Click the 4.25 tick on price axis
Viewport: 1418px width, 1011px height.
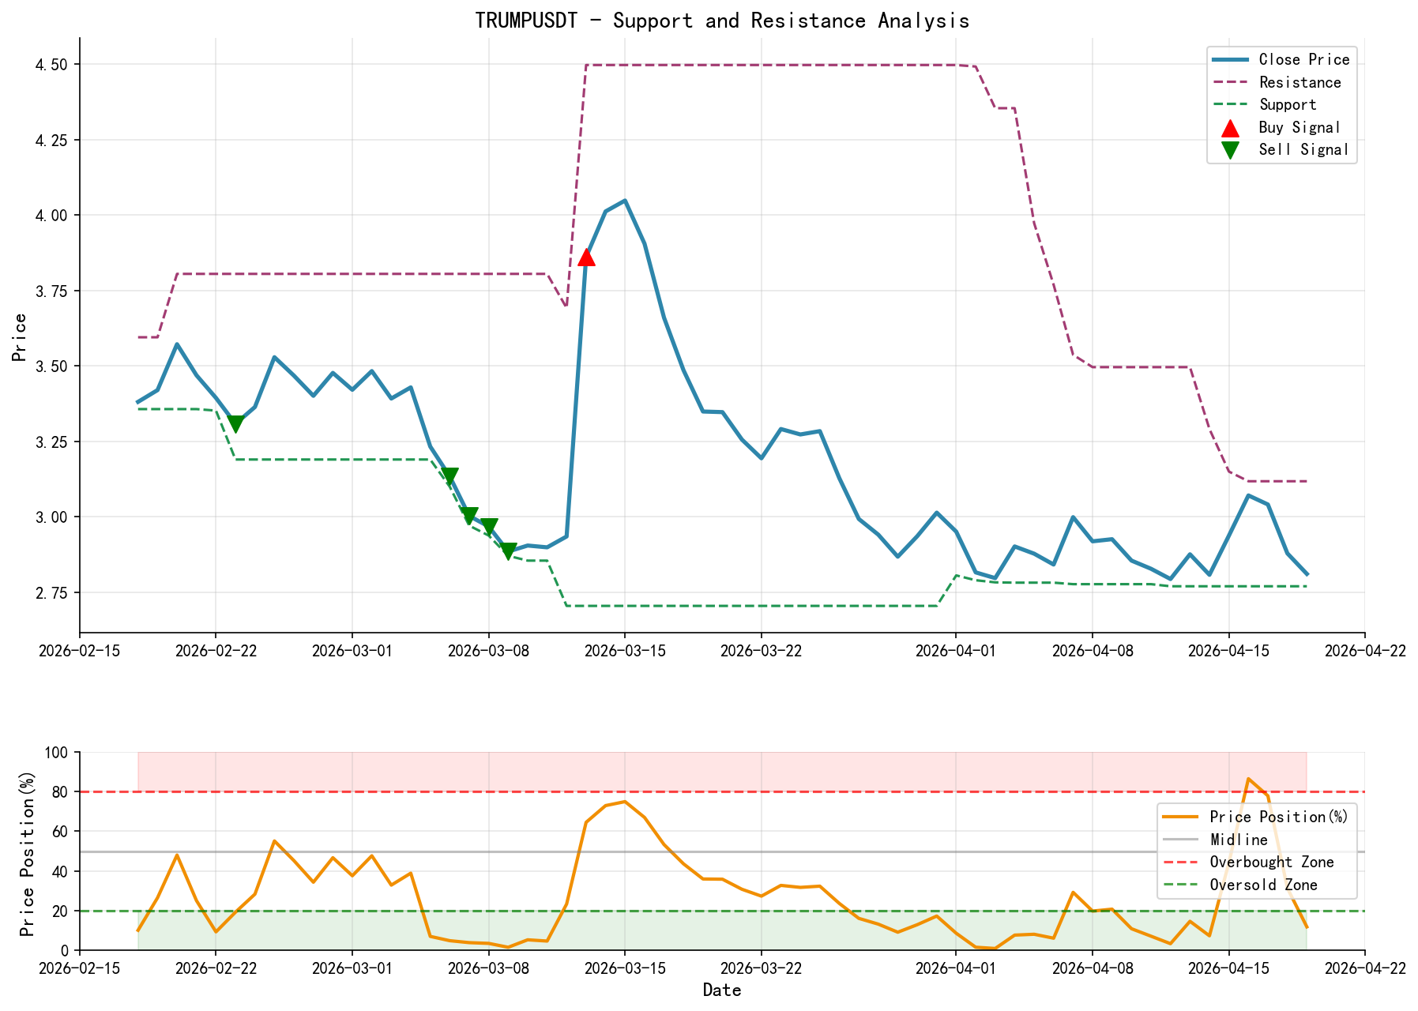pos(52,140)
